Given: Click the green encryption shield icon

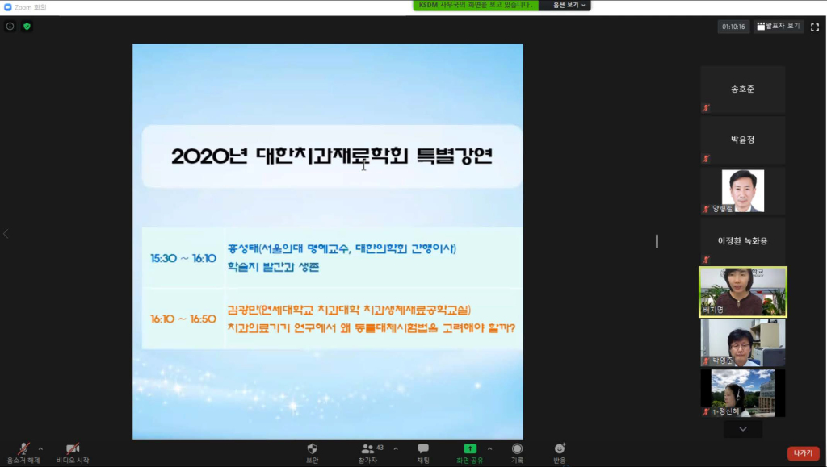Looking at the screenshot, I should [27, 26].
